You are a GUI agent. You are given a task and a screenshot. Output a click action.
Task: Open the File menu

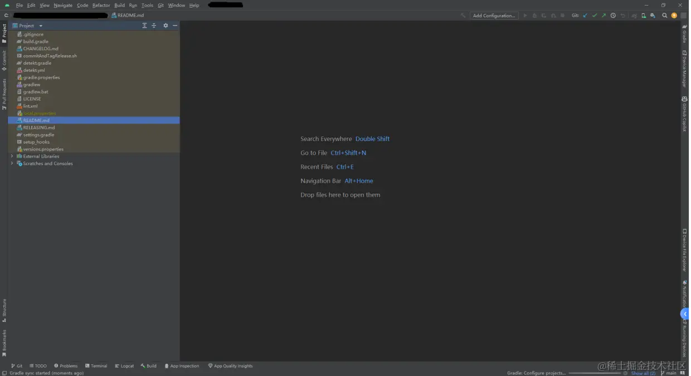pyautogui.click(x=20, y=5)
